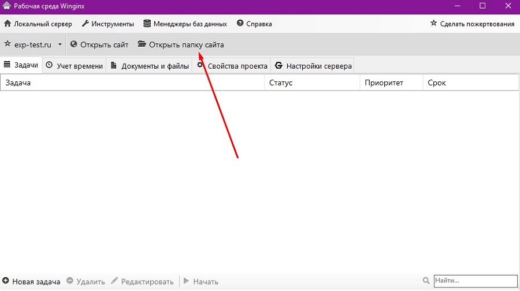Click Открыть сайт button

99,44
